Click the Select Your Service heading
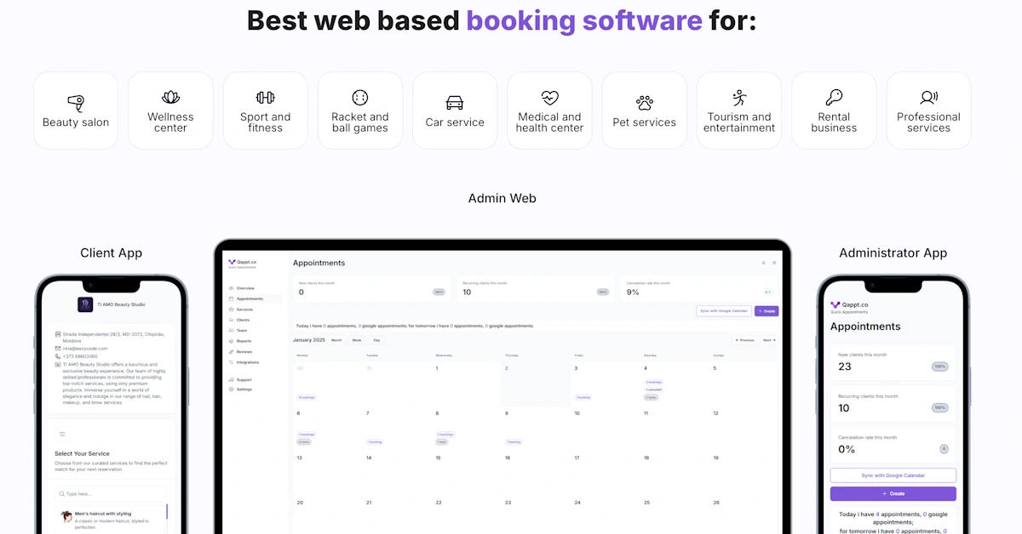1022x534 pixels. [x=82, y=454]
